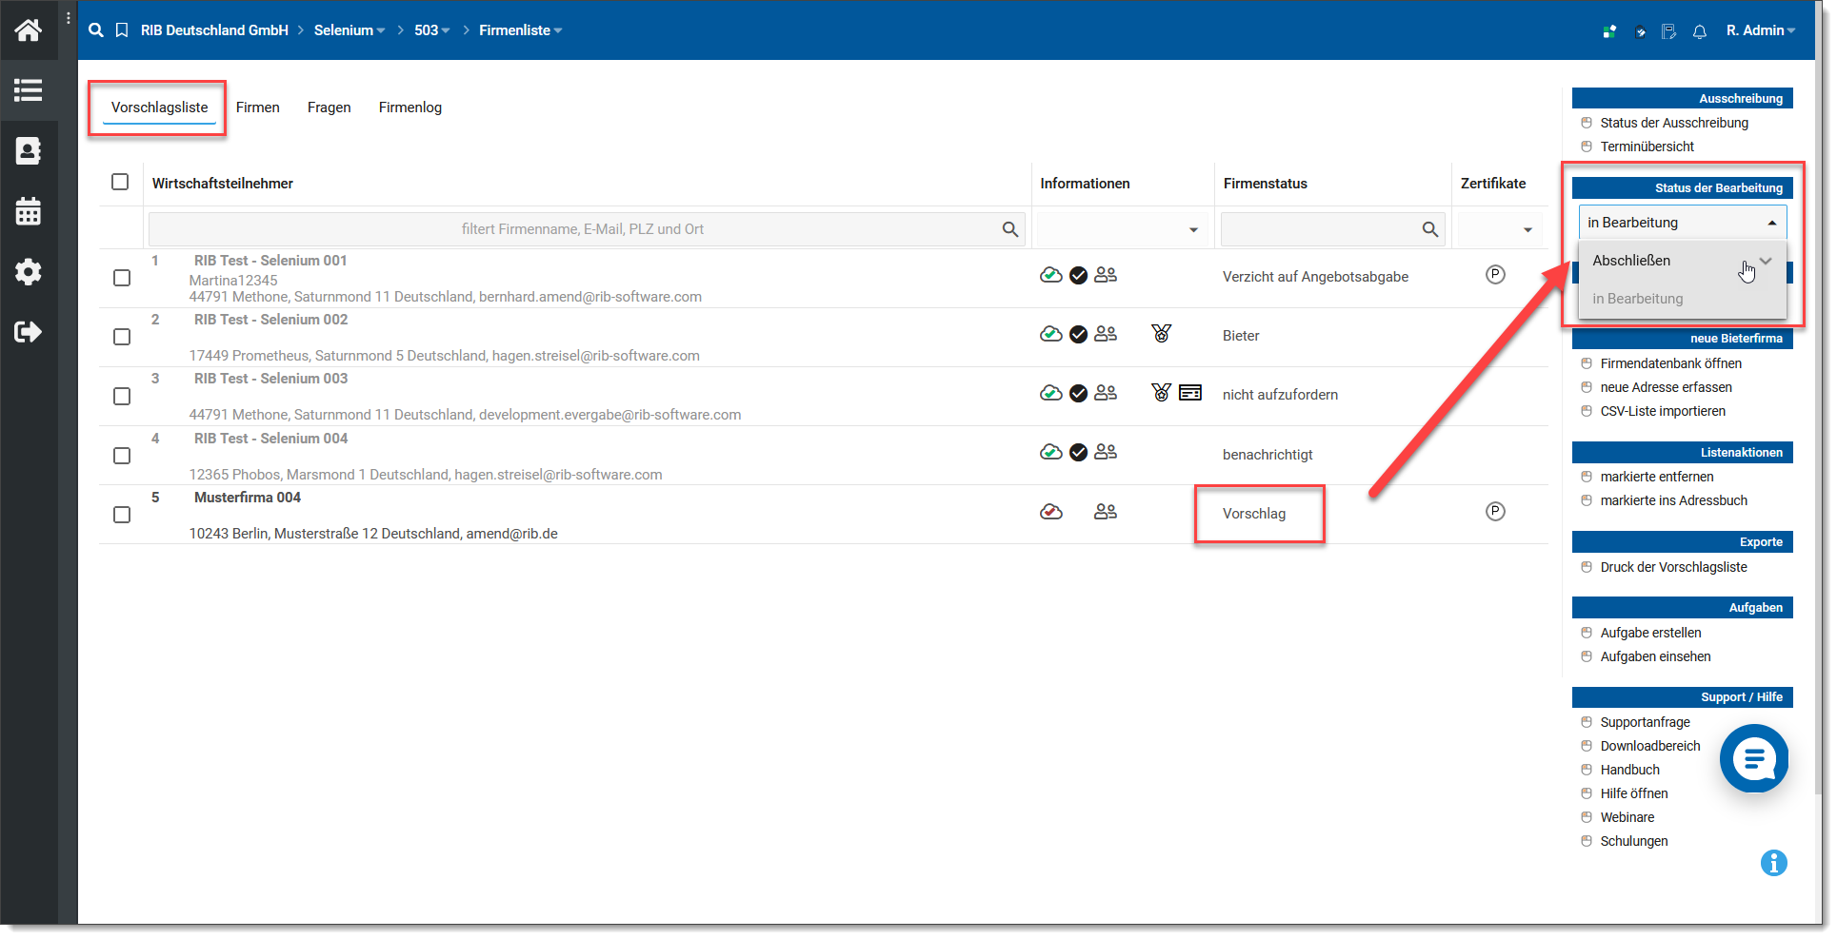Click the bookmark icon in the top bar

click(122, 30)
